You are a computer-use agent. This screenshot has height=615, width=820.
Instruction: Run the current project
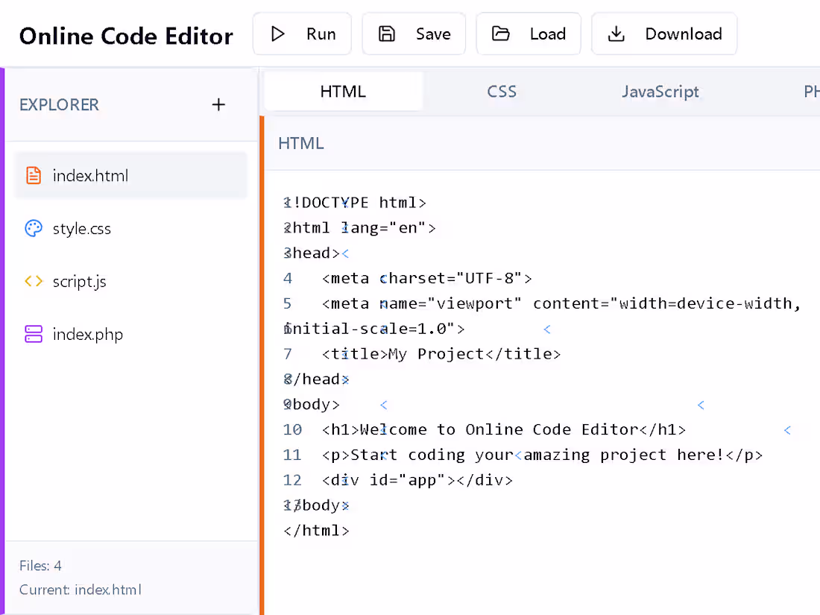pyautogui.click(x=302, y=34)
